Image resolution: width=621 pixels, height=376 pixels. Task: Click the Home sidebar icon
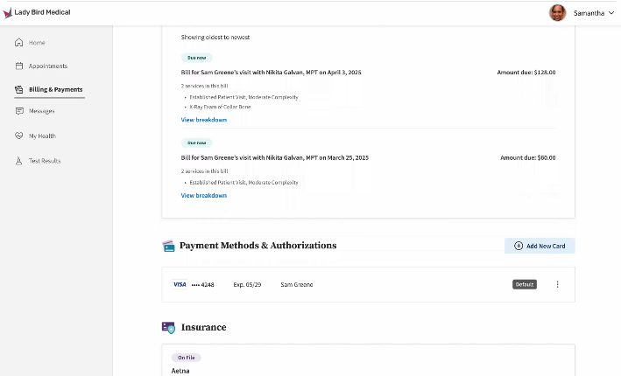(x=19, y=43)
